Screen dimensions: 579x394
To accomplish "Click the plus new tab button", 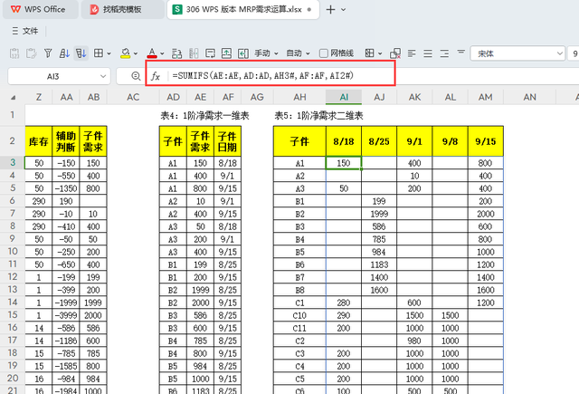I will click(330, 10).
